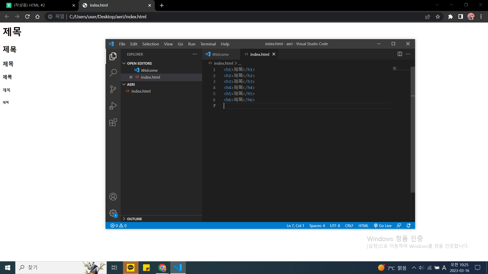The height and width of the screenshot is (274, 488).
Task: Start Go Live server from status bar
Action: pyautogui.click(x=383, y=226)
